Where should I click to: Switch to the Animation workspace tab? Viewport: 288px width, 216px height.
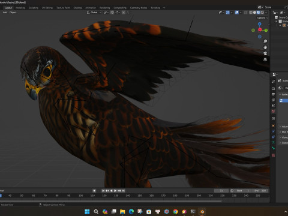point(91,8)
